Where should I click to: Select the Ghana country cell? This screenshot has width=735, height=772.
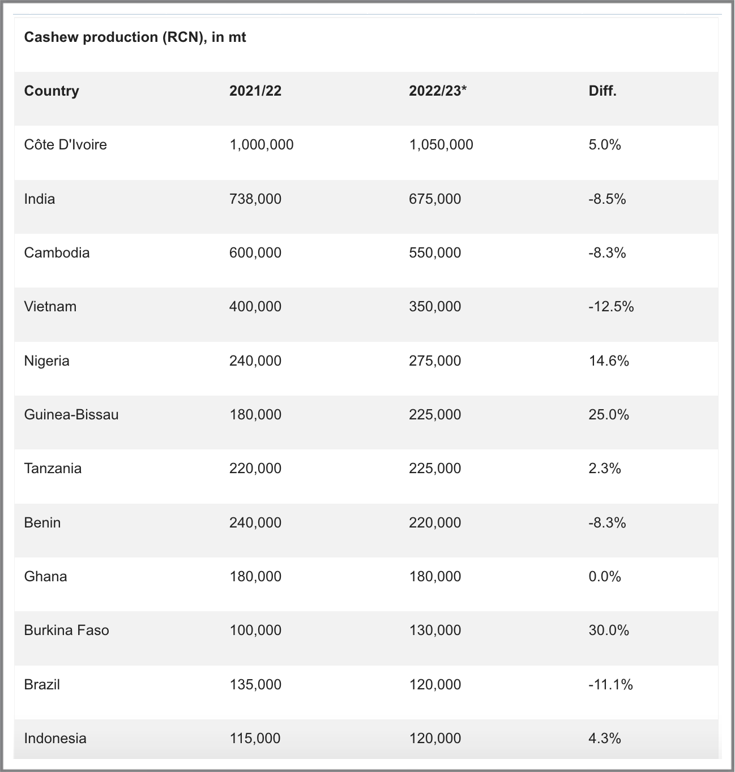[x=45, y=577]
